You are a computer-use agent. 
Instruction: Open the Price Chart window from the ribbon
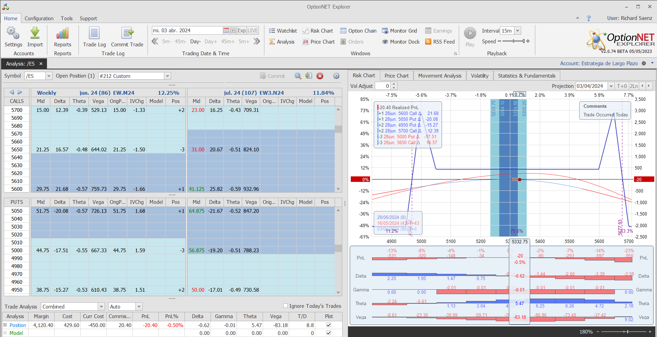tap(318, 42)
